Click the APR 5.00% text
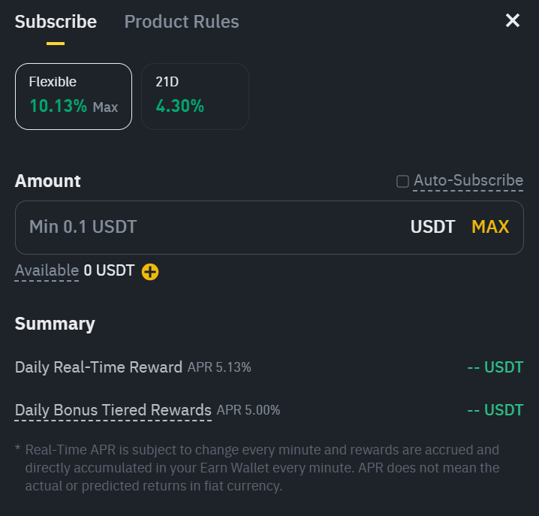Screen dimensions: 539x516 (x=248, y=410)
